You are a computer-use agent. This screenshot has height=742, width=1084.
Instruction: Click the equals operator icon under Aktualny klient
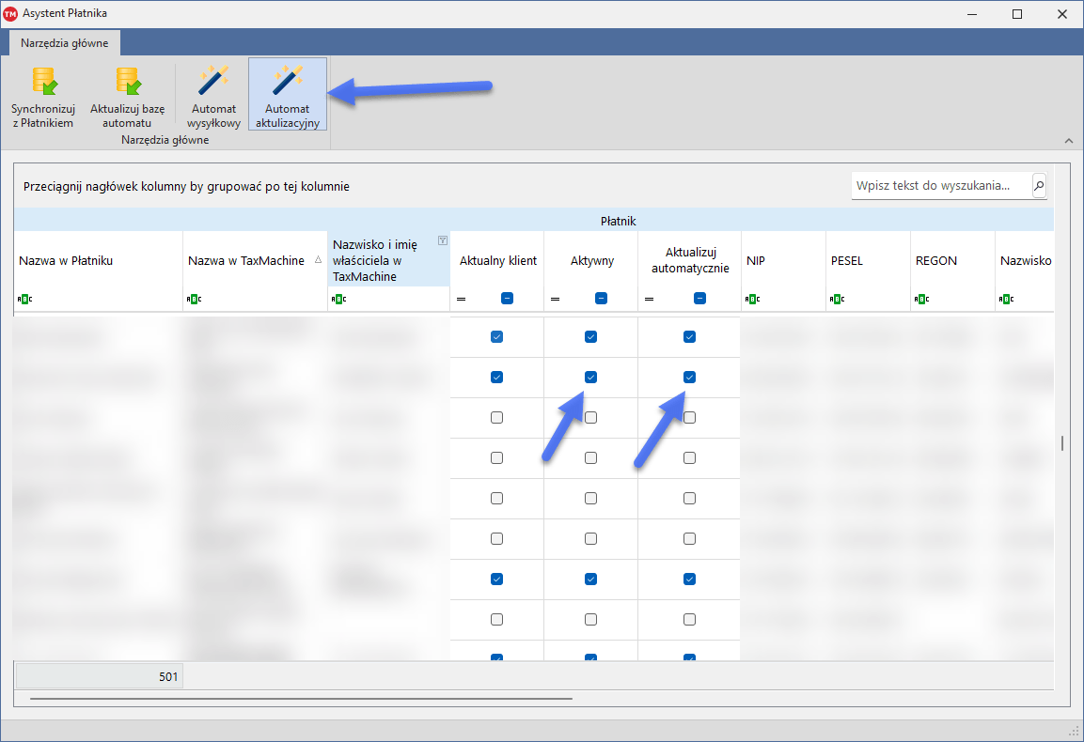coord(462,299)
